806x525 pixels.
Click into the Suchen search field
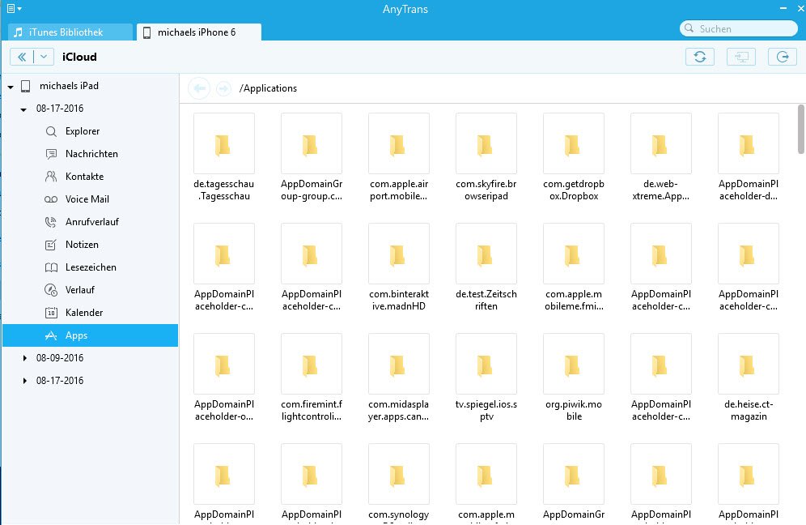(738, 29)
